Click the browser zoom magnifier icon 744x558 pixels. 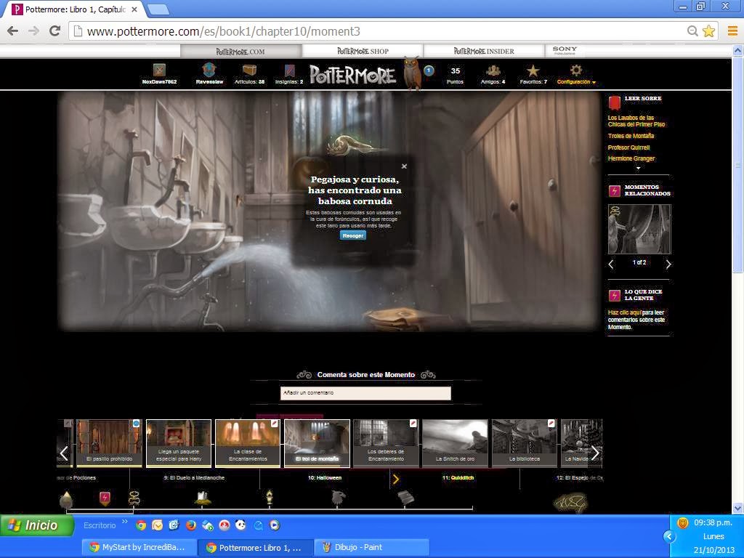coord(692,31)
